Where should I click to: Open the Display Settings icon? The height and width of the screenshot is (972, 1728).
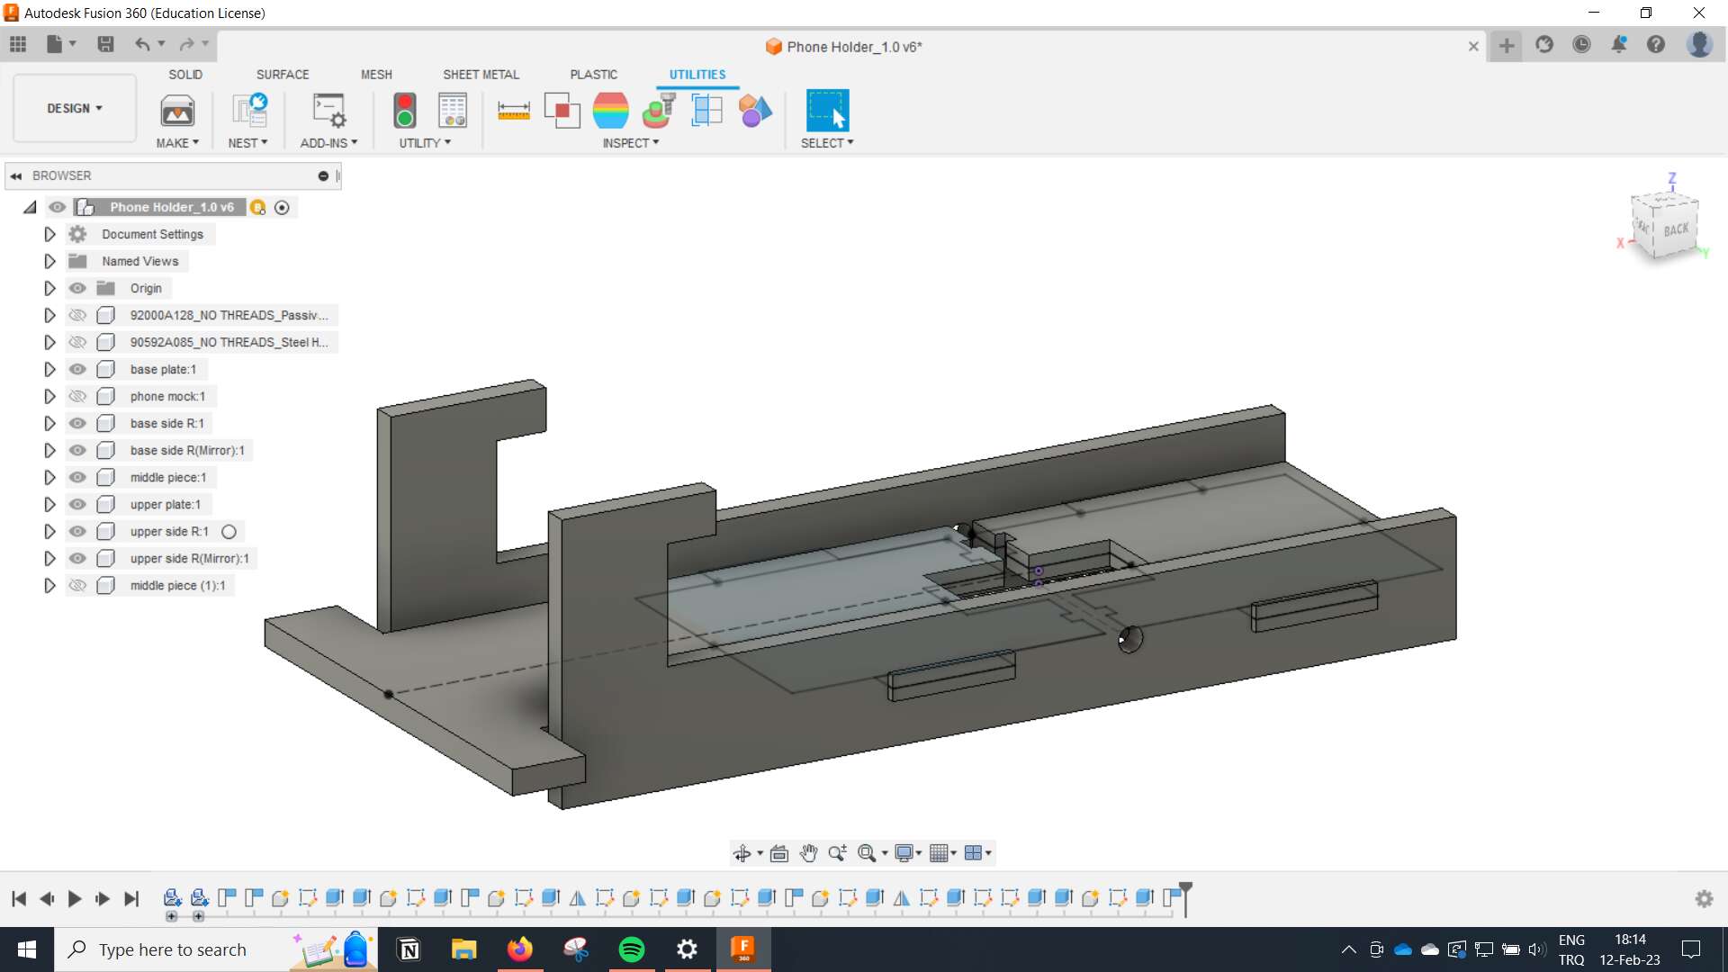tap(904, 852)
